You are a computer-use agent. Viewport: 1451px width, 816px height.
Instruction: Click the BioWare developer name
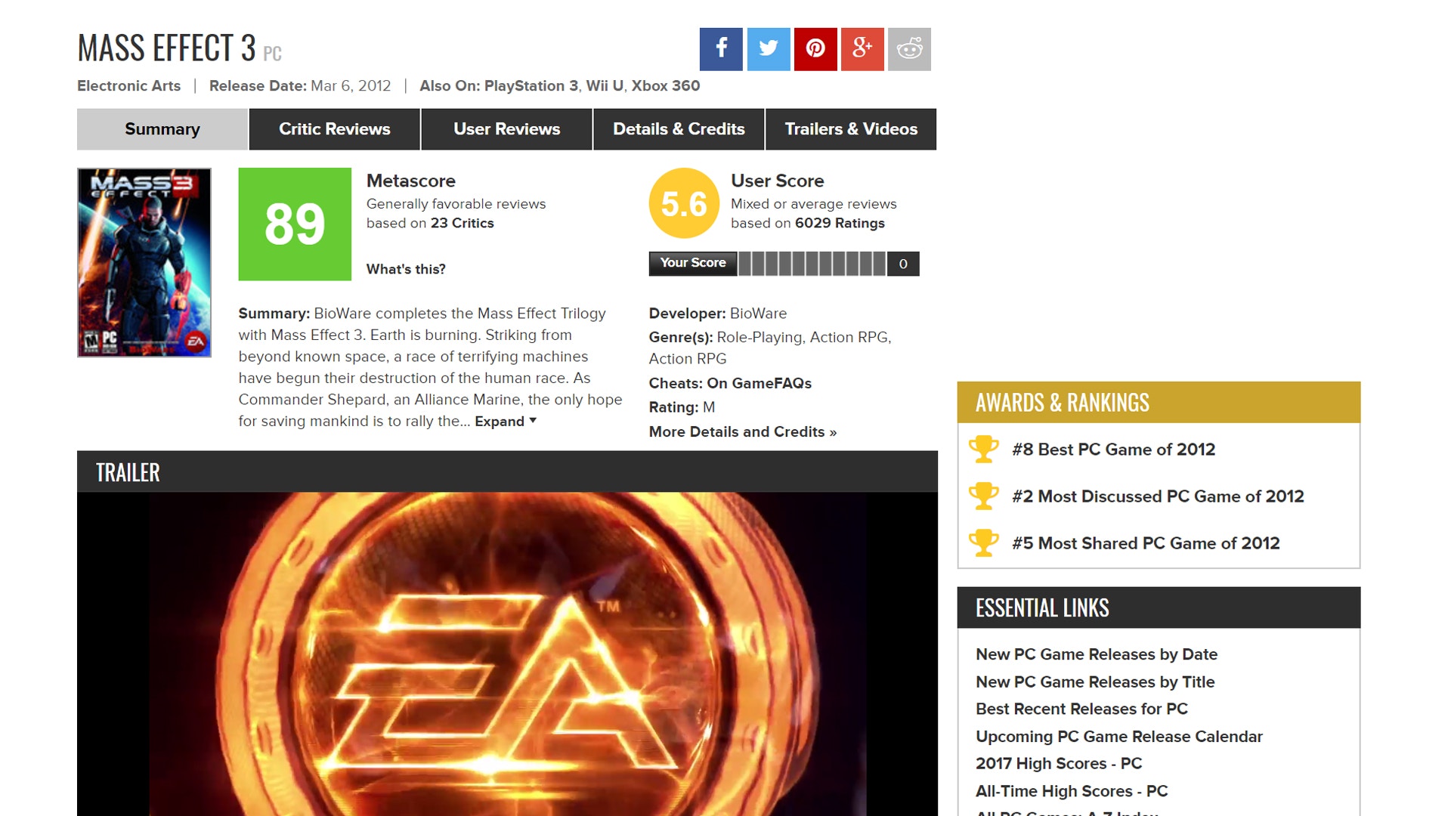[x=758, y=314]
